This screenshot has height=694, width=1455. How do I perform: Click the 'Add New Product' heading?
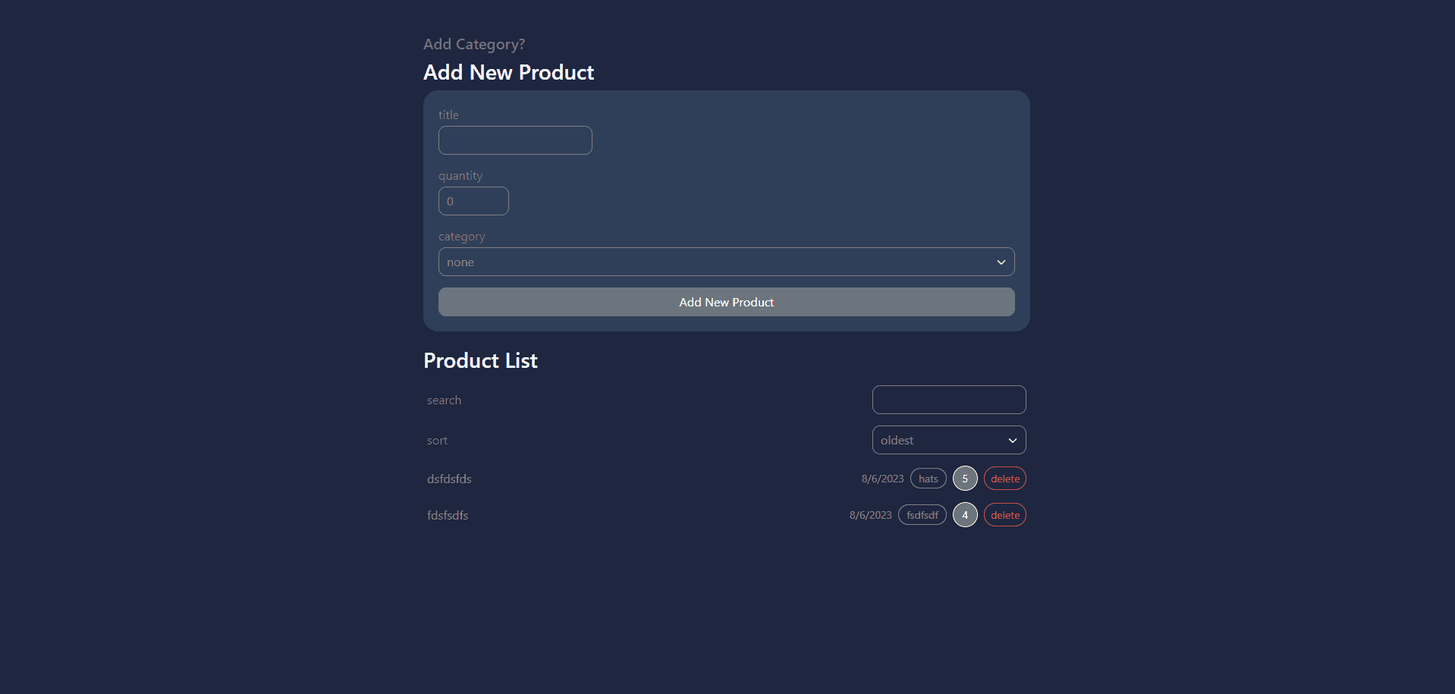coord(508,72)
